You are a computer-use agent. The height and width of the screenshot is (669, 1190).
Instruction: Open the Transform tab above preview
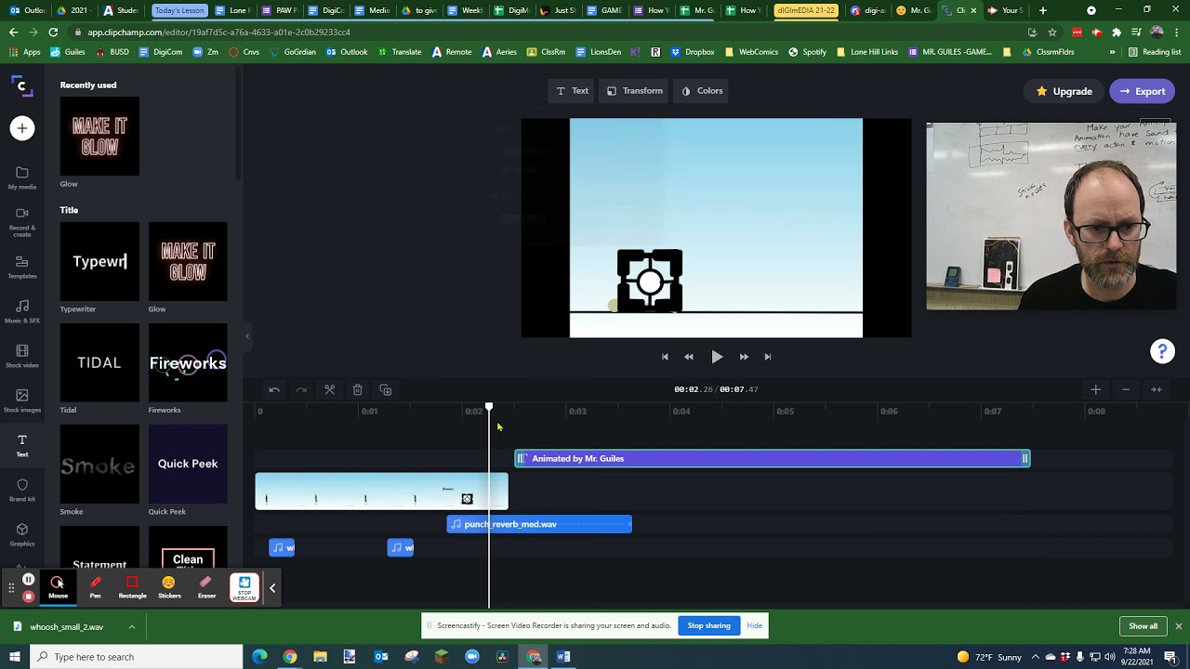tap(635, 91)
